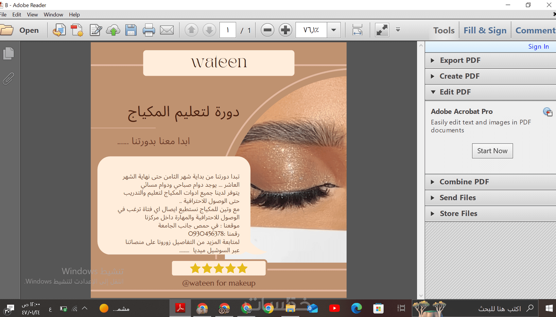Go to previous page with up arrow
556x317 pixels.
click(x=192, y=30)
